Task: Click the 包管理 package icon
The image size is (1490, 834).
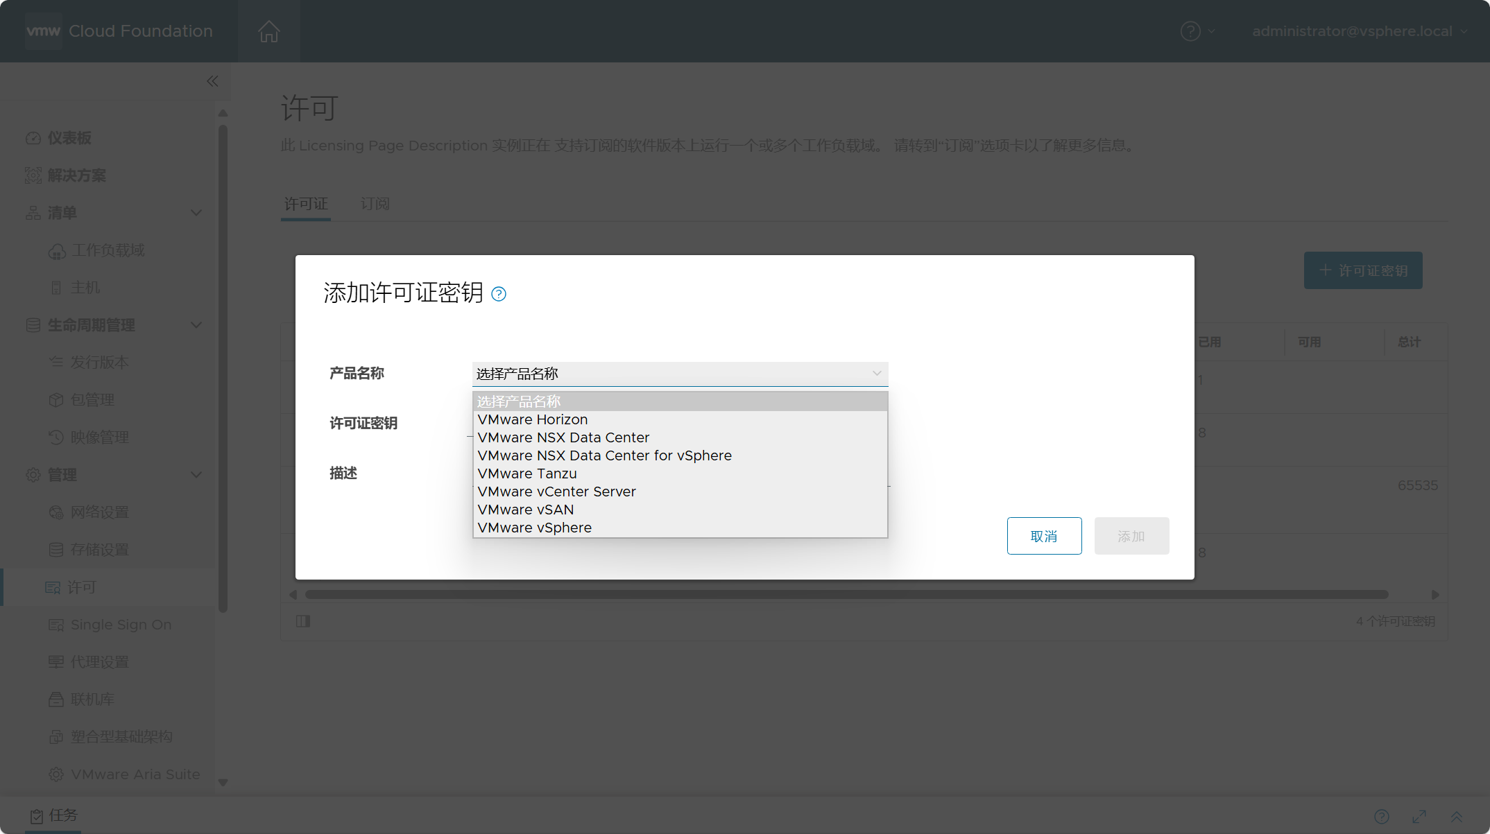Action: pos(56,400)
